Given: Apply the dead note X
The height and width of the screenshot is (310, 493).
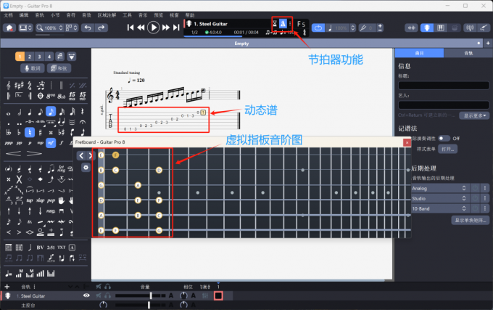Looking at the screenshot, I should pos(19,179).
